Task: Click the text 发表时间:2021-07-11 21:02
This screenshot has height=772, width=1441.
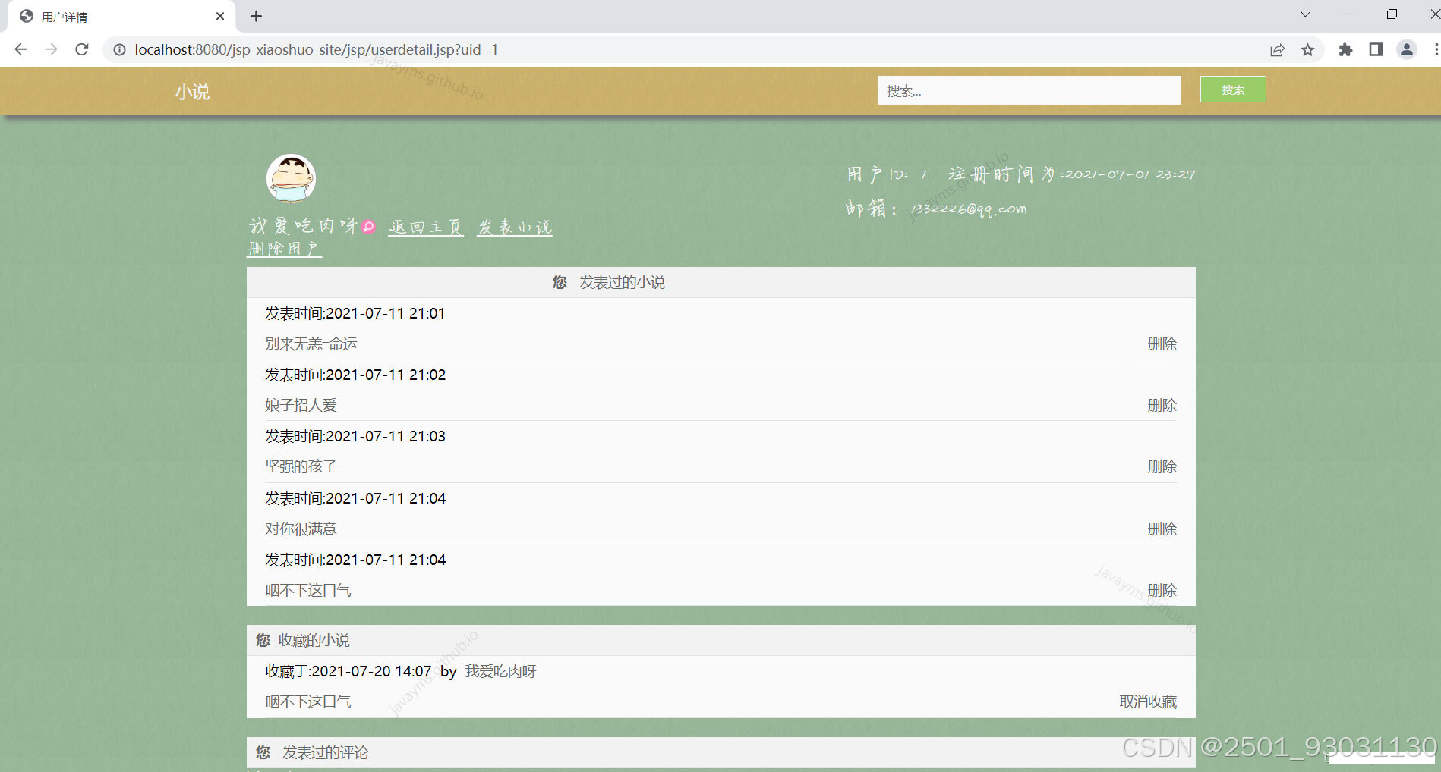Action: pyautogui.click(x=355, y=375)
